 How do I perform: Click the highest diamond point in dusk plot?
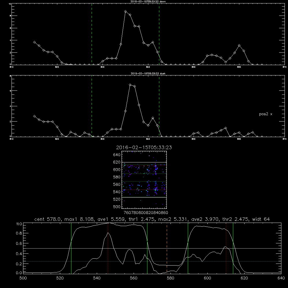pos(130,85)
